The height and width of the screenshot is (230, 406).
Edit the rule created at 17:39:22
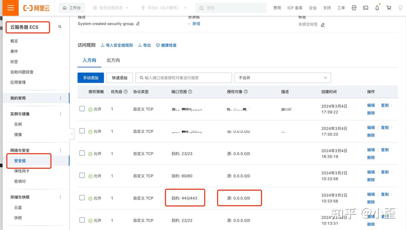[x=371, y=105]
